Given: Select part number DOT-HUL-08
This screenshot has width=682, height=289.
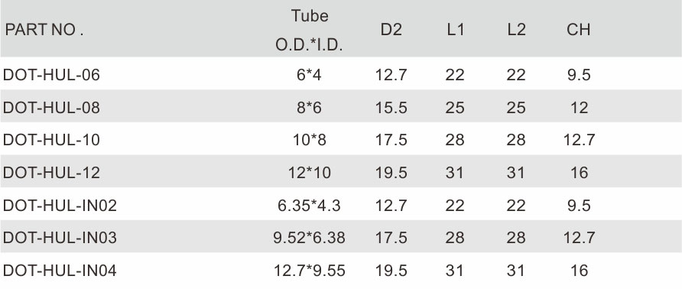Looking at the screenshot, I should [x=51, y=108].
